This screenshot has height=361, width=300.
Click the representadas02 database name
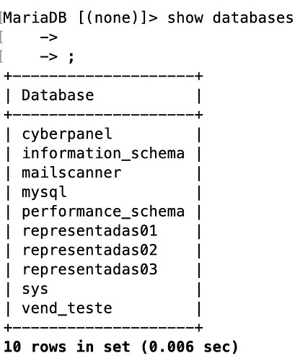[x=89, y=251]
